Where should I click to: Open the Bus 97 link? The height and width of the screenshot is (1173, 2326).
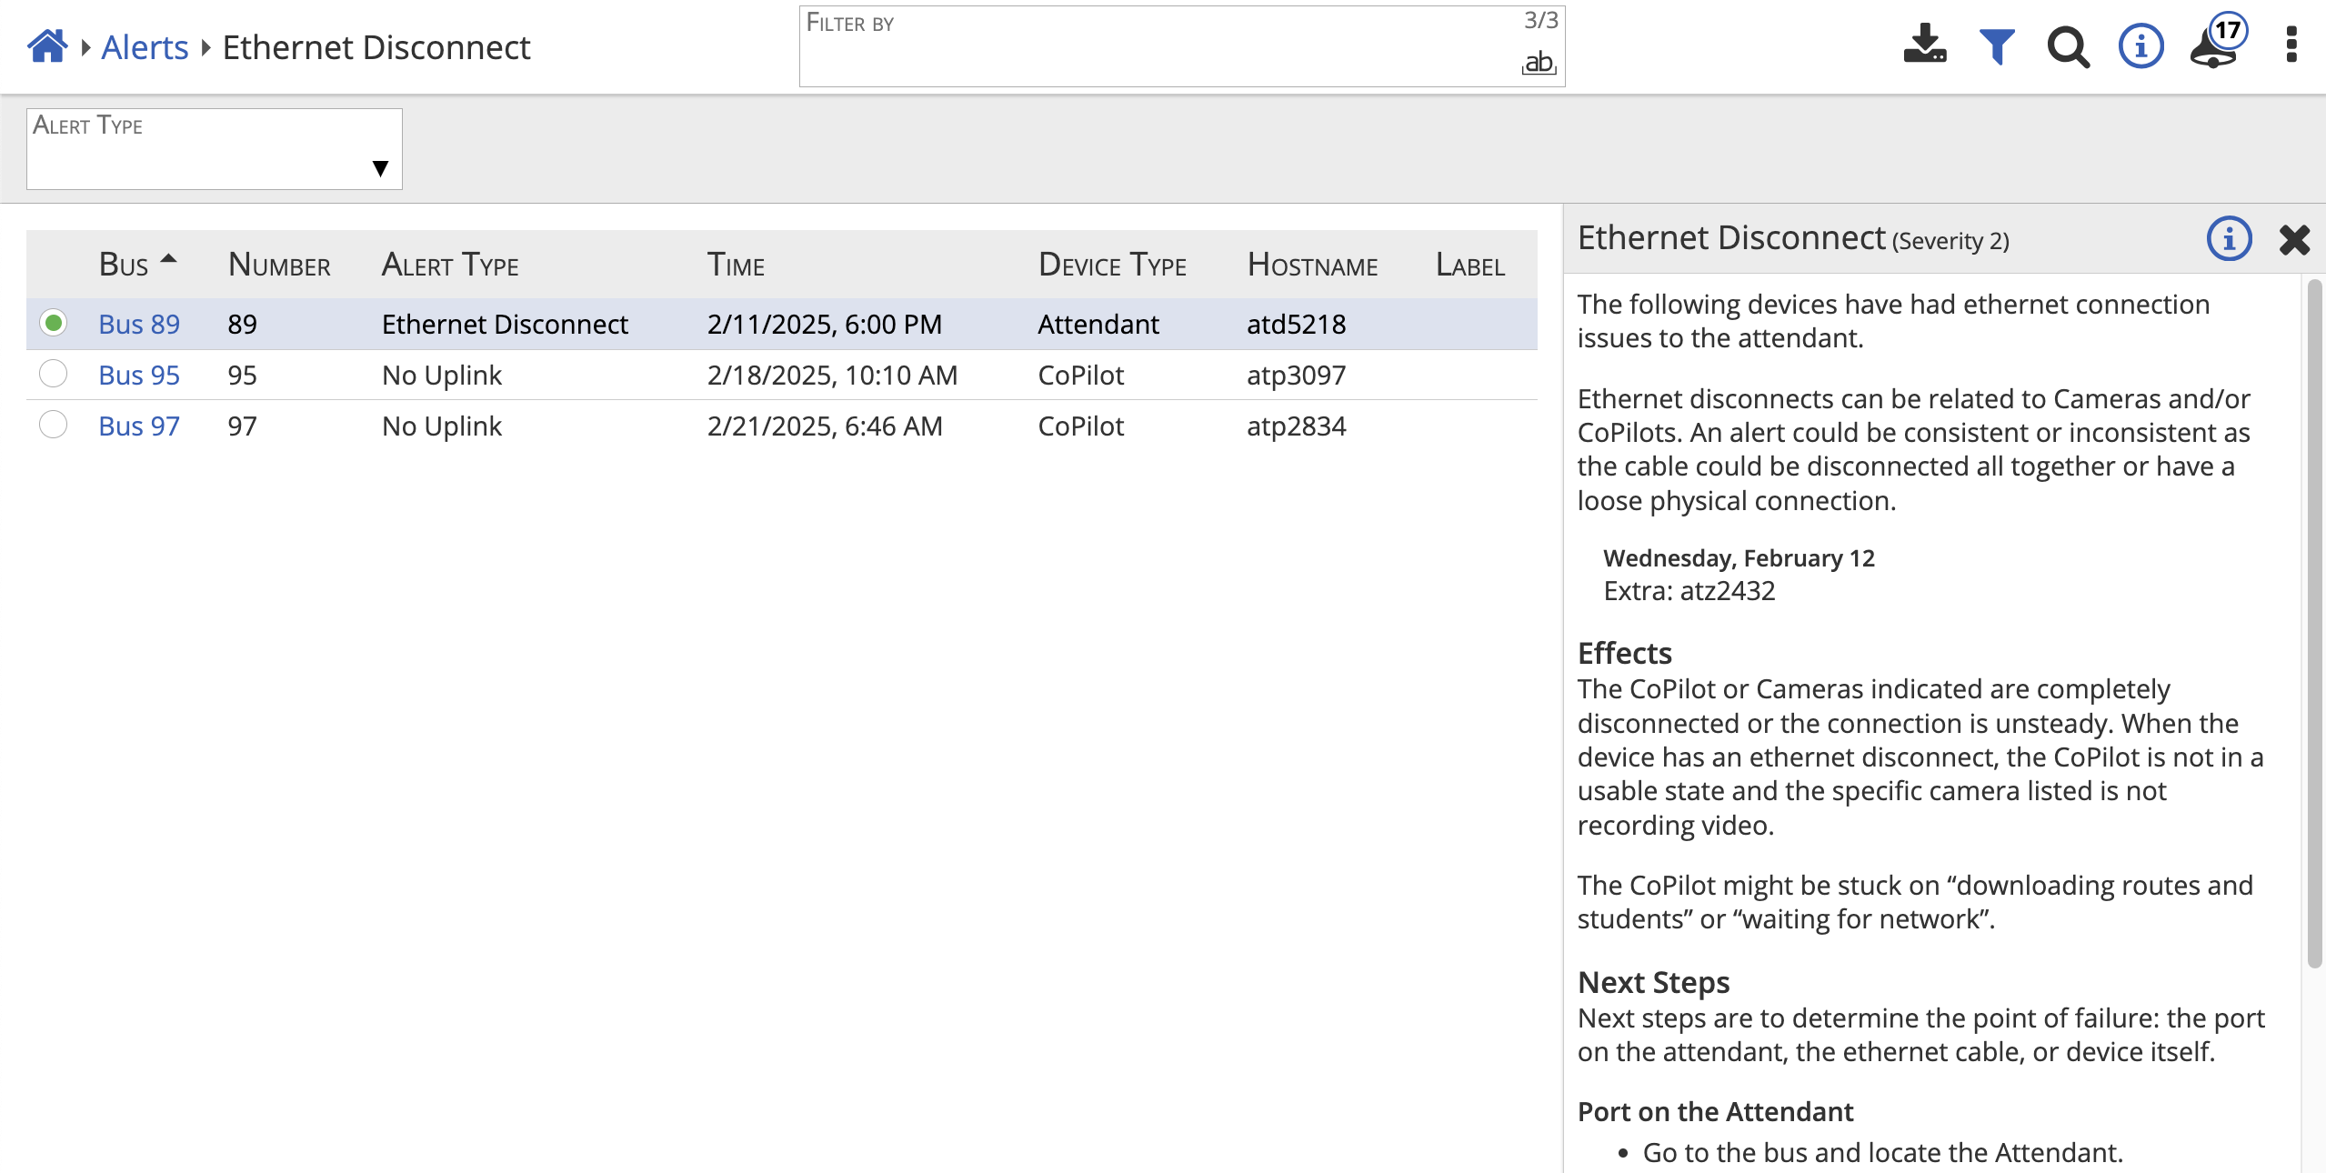[139, 426]
